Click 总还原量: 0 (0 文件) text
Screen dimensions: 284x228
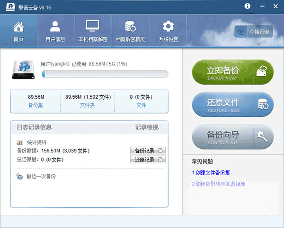coord(40,160)
